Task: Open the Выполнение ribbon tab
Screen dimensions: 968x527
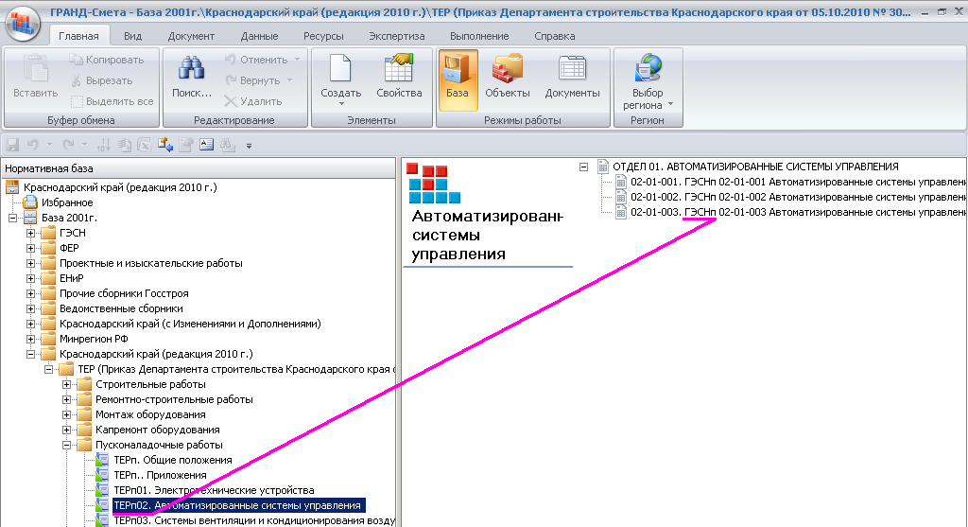Action: [479, 36]
